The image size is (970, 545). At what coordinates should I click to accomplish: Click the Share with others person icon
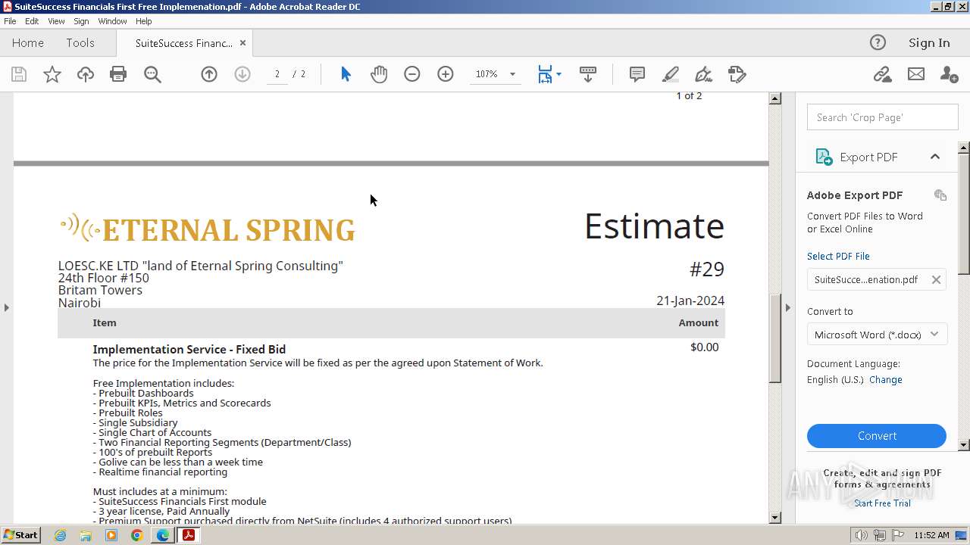[x=949, y=74]
